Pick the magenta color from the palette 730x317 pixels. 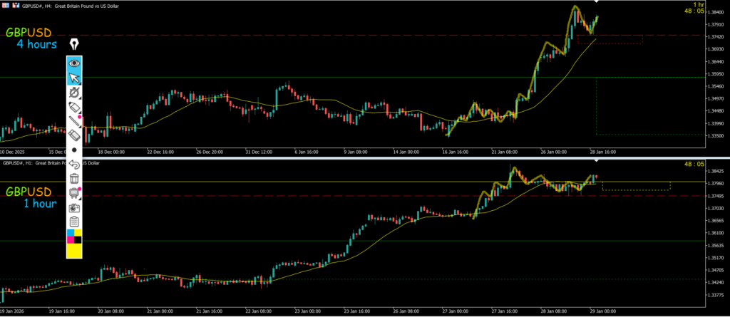(x=70, y=239)
